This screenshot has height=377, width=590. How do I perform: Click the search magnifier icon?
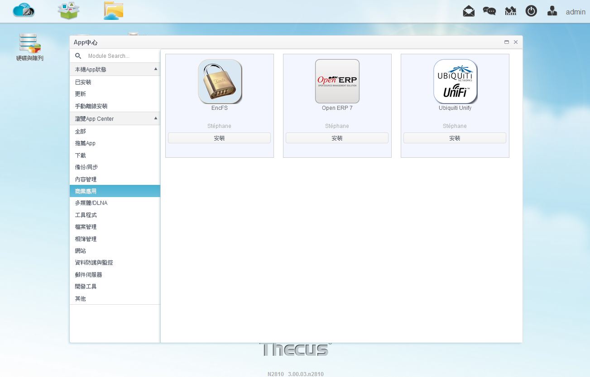78,56
